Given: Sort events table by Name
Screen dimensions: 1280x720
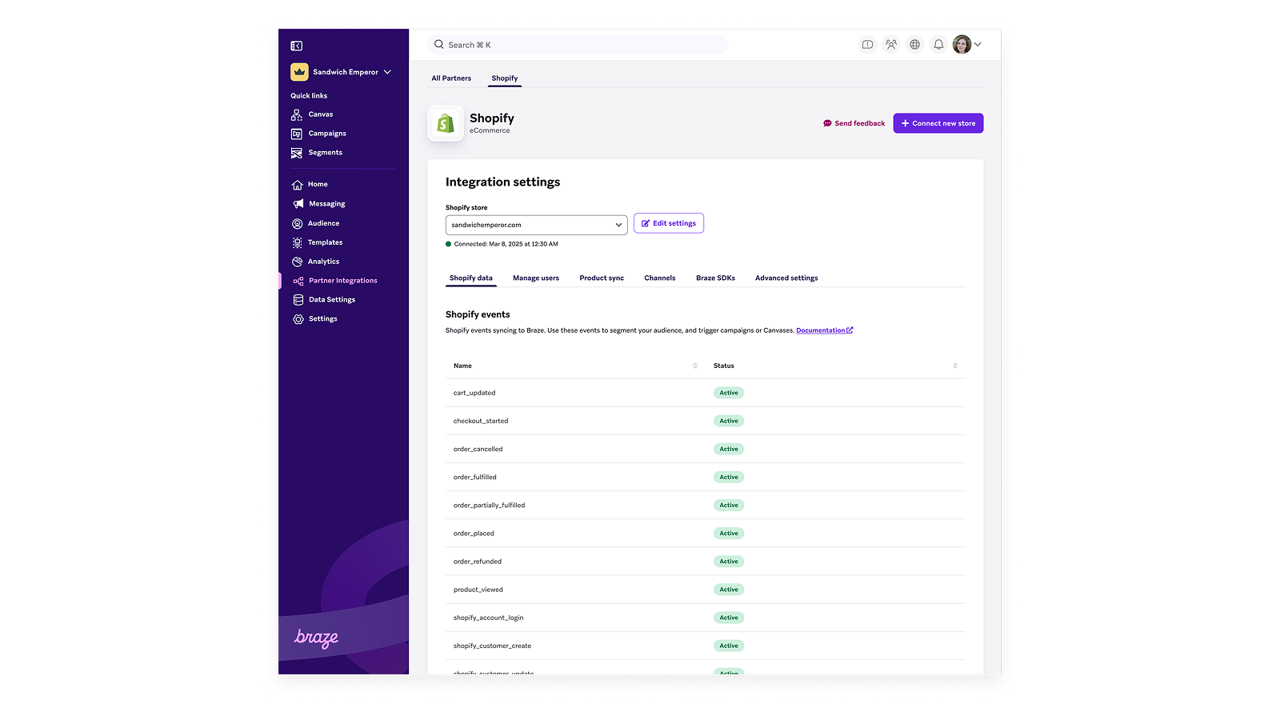Looking at the screenshot, I should (695, 366).
